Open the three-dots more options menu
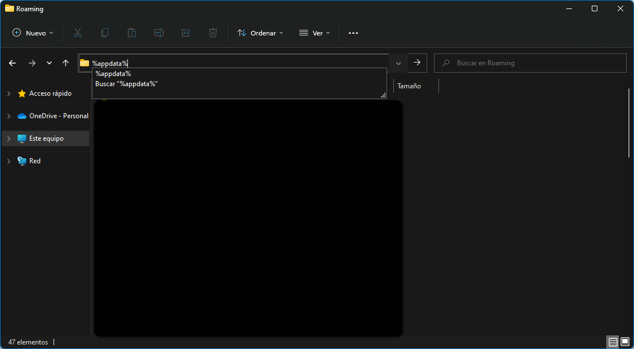This screenshot has width=634, height=349. click(353, 33)
